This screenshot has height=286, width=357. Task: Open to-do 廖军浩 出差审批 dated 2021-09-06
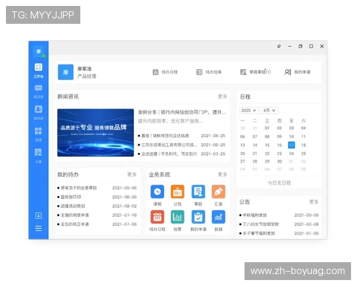97,188
